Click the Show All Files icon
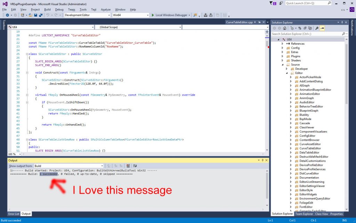The image size is (356, 223). (x=310, y=28)
